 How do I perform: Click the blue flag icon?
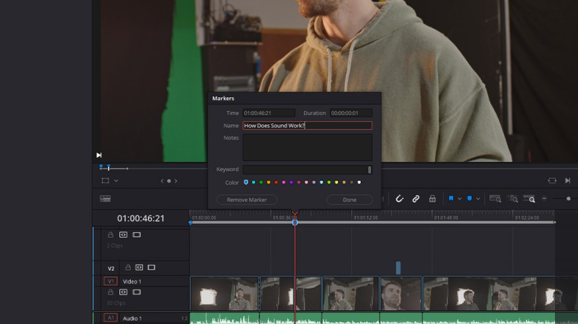point(452,198)
